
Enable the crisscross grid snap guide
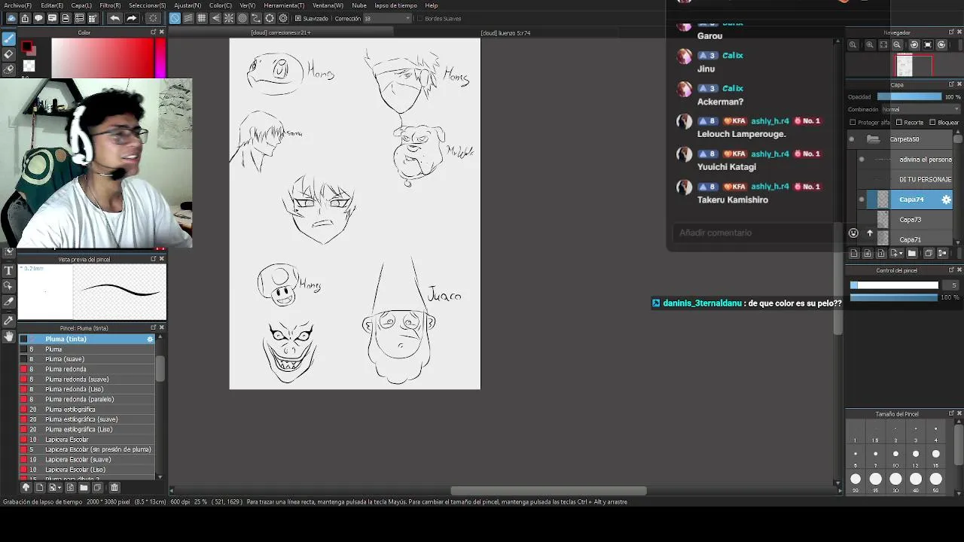click(x=202, y=18)
